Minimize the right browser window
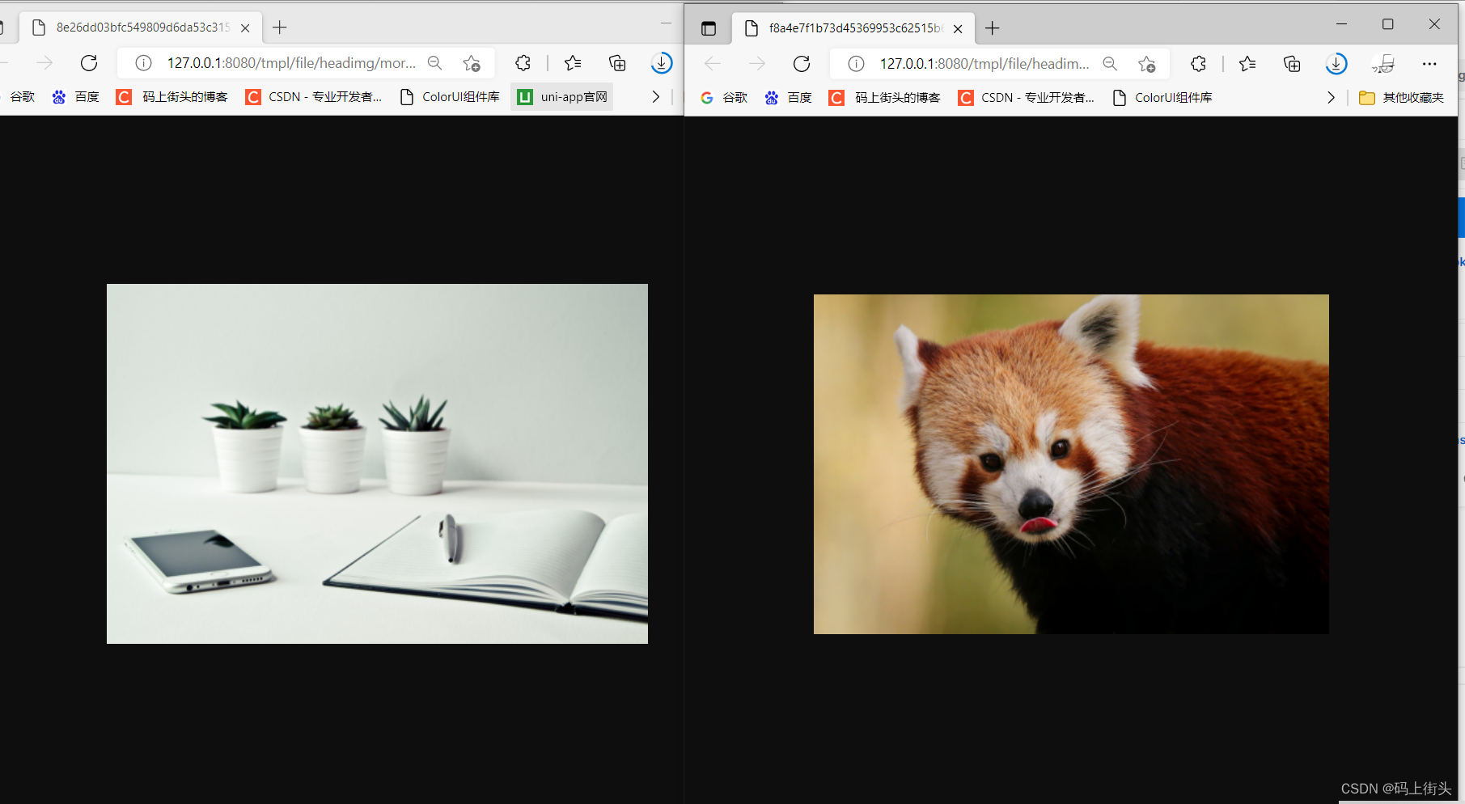Screen dimensions: 1465x804 1341,24
